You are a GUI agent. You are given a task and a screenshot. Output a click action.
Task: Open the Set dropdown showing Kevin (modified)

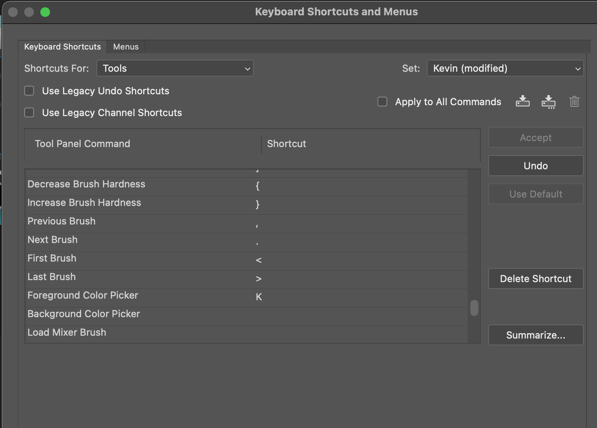(505, 68)
